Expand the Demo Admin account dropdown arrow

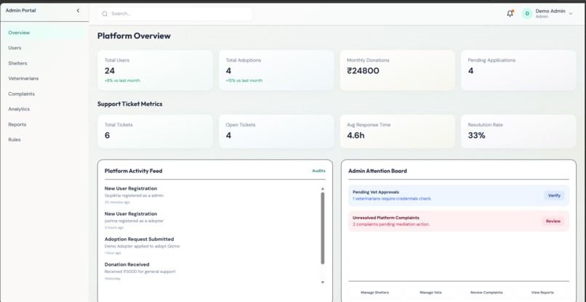click(x=571, y=14)
